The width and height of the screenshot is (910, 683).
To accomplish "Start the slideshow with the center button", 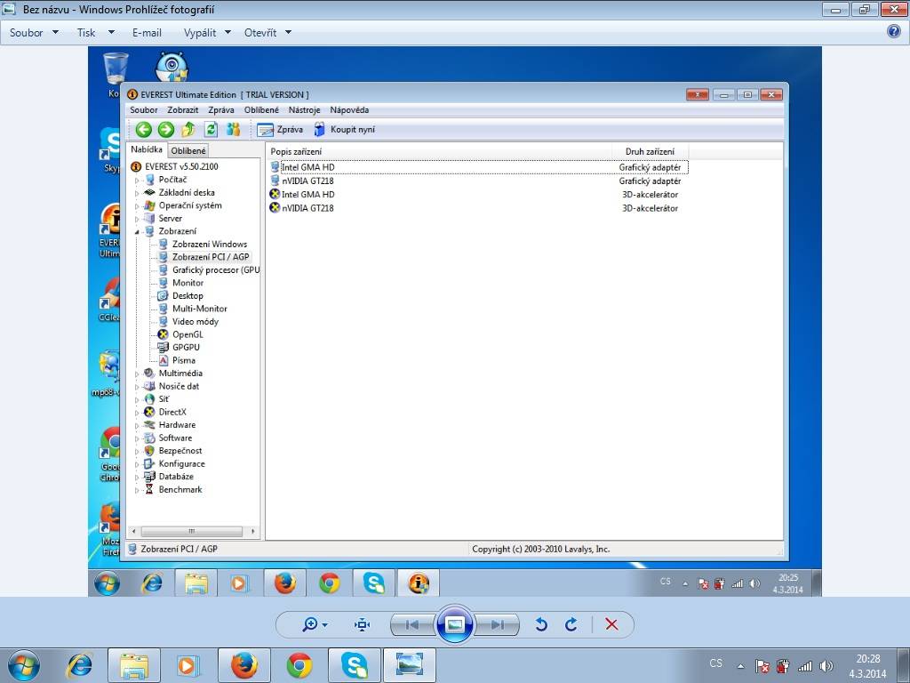I will click(454, 624).
